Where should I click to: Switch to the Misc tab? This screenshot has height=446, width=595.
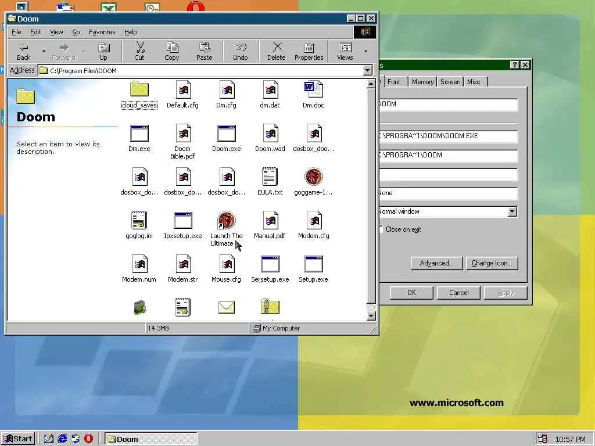point(474,81)
